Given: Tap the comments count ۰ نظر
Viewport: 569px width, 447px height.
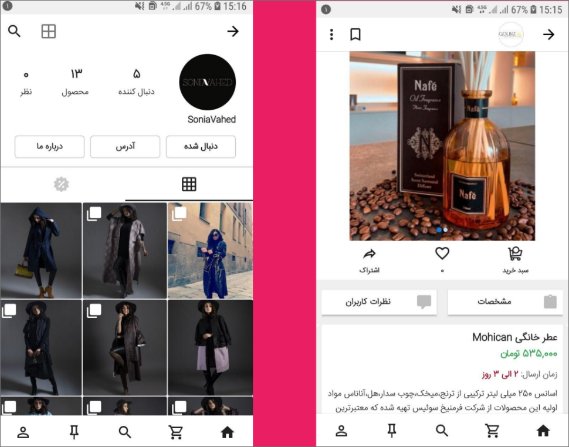Looking at the screenshot, I should pyautogui.click(x=26, y=82).
